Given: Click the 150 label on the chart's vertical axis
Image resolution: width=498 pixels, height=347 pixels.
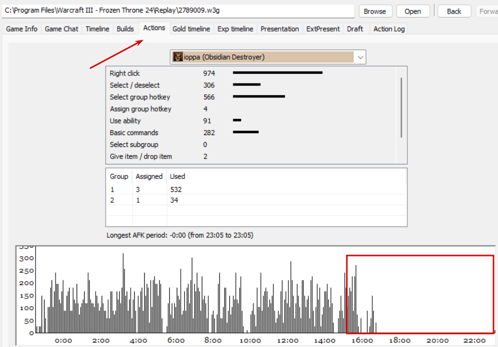Looking at the screenshot, I should pyautogui.click(x=27, y=295).
